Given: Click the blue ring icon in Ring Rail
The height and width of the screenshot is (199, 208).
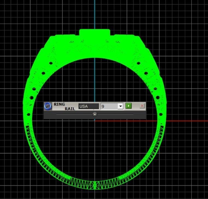Looking at the screenshot, I should point(48,106).
